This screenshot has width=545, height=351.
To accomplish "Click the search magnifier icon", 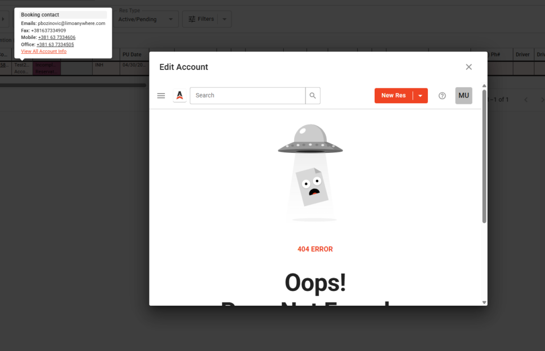I will [313, 96].
